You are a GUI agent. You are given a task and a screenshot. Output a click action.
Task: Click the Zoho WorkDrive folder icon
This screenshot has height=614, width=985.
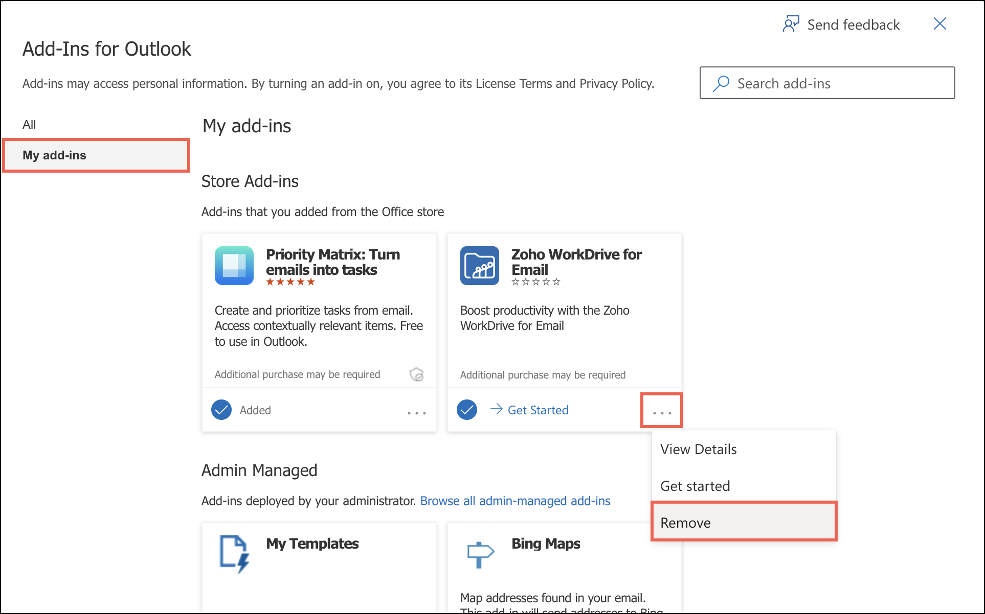(x=479, y=266)
